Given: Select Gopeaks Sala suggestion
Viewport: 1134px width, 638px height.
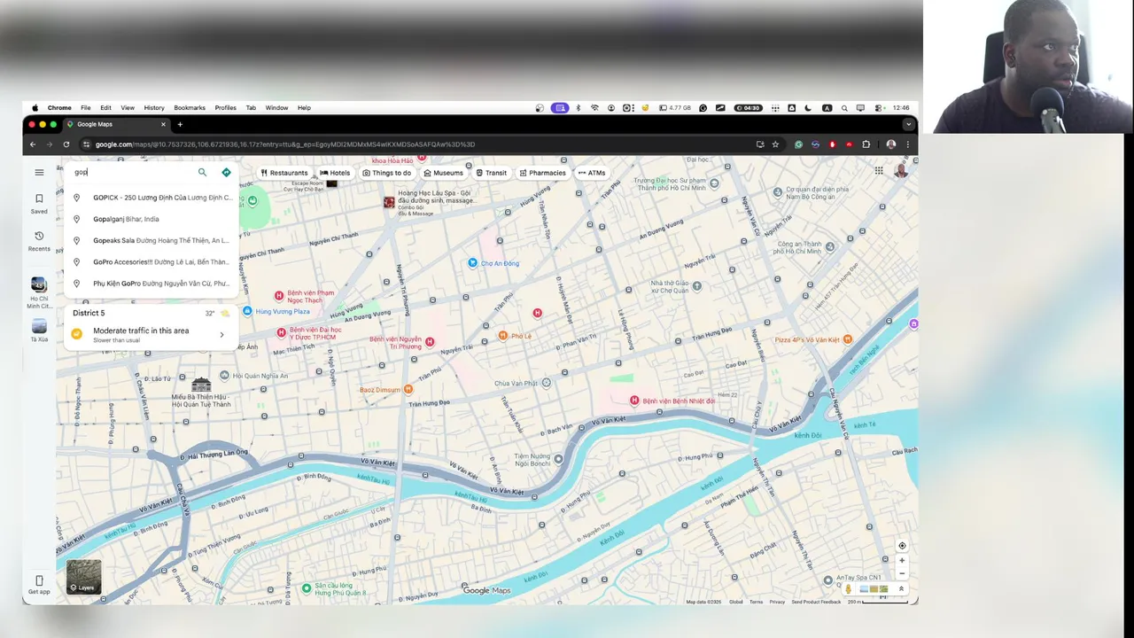Looking at the screenshot, I should tap(151, 240).
